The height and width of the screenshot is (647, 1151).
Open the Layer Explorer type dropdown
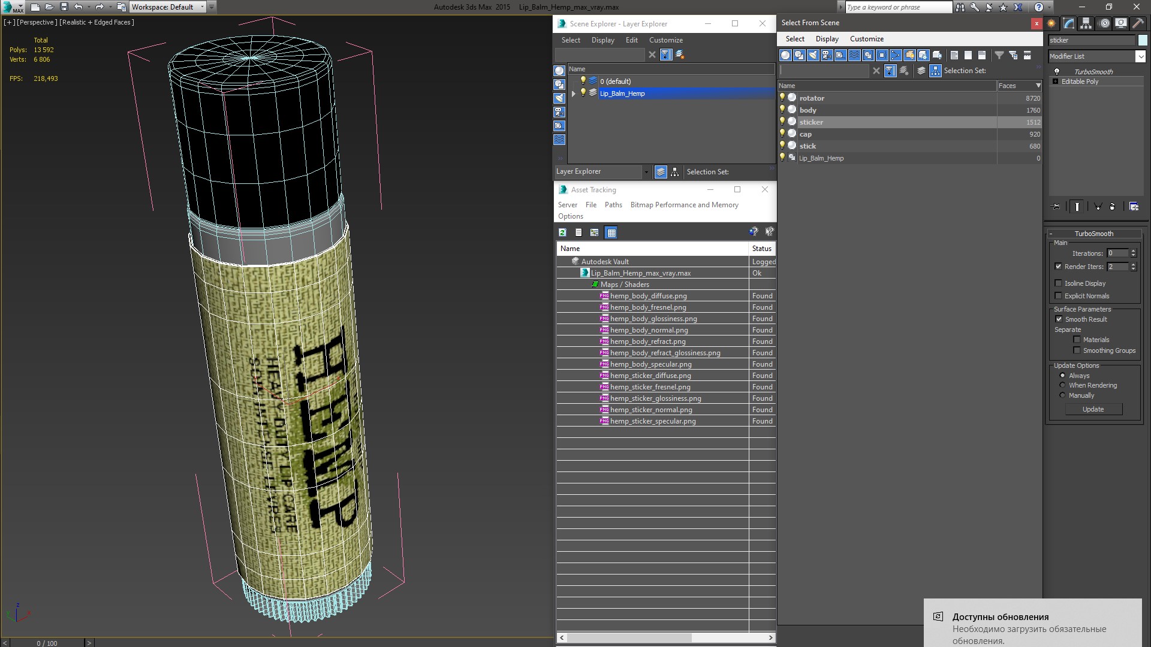click(x=646, y=172)
